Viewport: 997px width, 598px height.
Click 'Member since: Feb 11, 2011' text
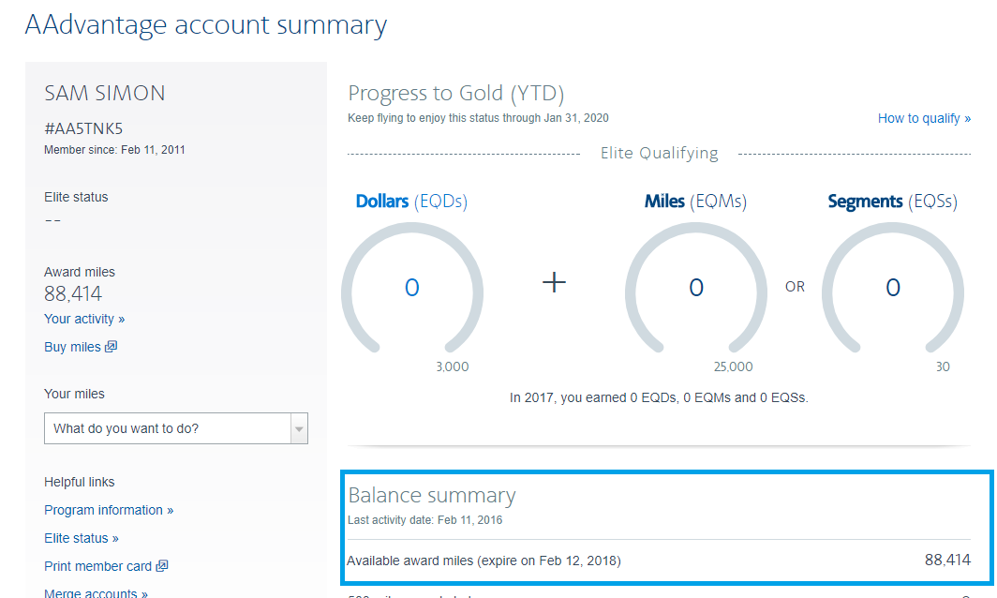tap(114, 150)
